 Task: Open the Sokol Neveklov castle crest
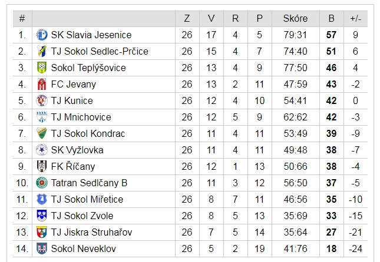42,248
